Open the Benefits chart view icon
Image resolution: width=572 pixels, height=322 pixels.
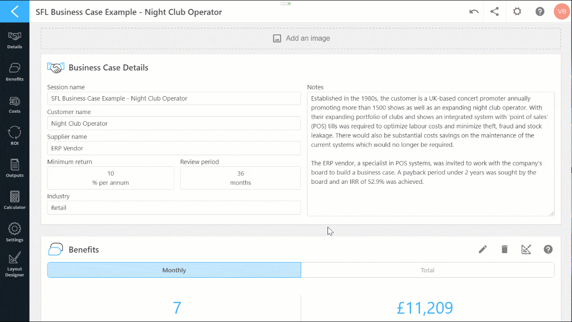526,250
